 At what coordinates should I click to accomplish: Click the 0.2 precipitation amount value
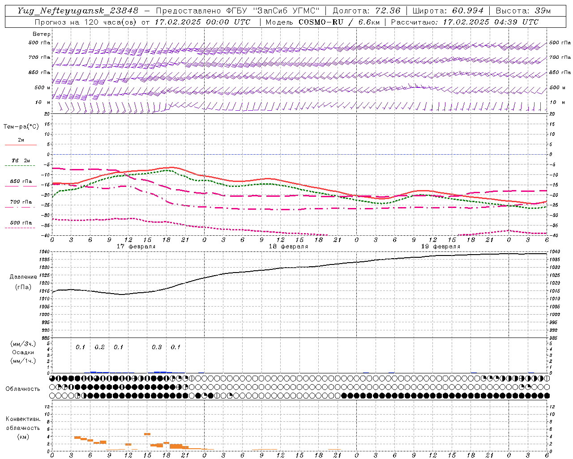pos(99,347)
